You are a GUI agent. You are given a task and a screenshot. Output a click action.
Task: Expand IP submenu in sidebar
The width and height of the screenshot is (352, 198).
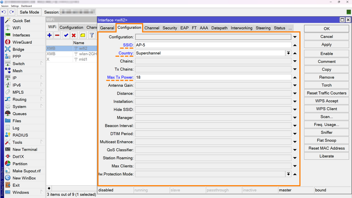point(42,77)
